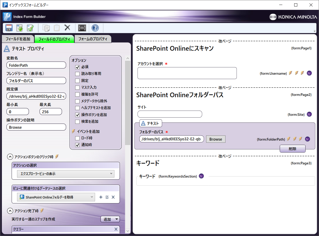319x236 pixels.
Task: Click the 最大長 field showing 256
Action: pyautogui.click(x=51, y=112)
